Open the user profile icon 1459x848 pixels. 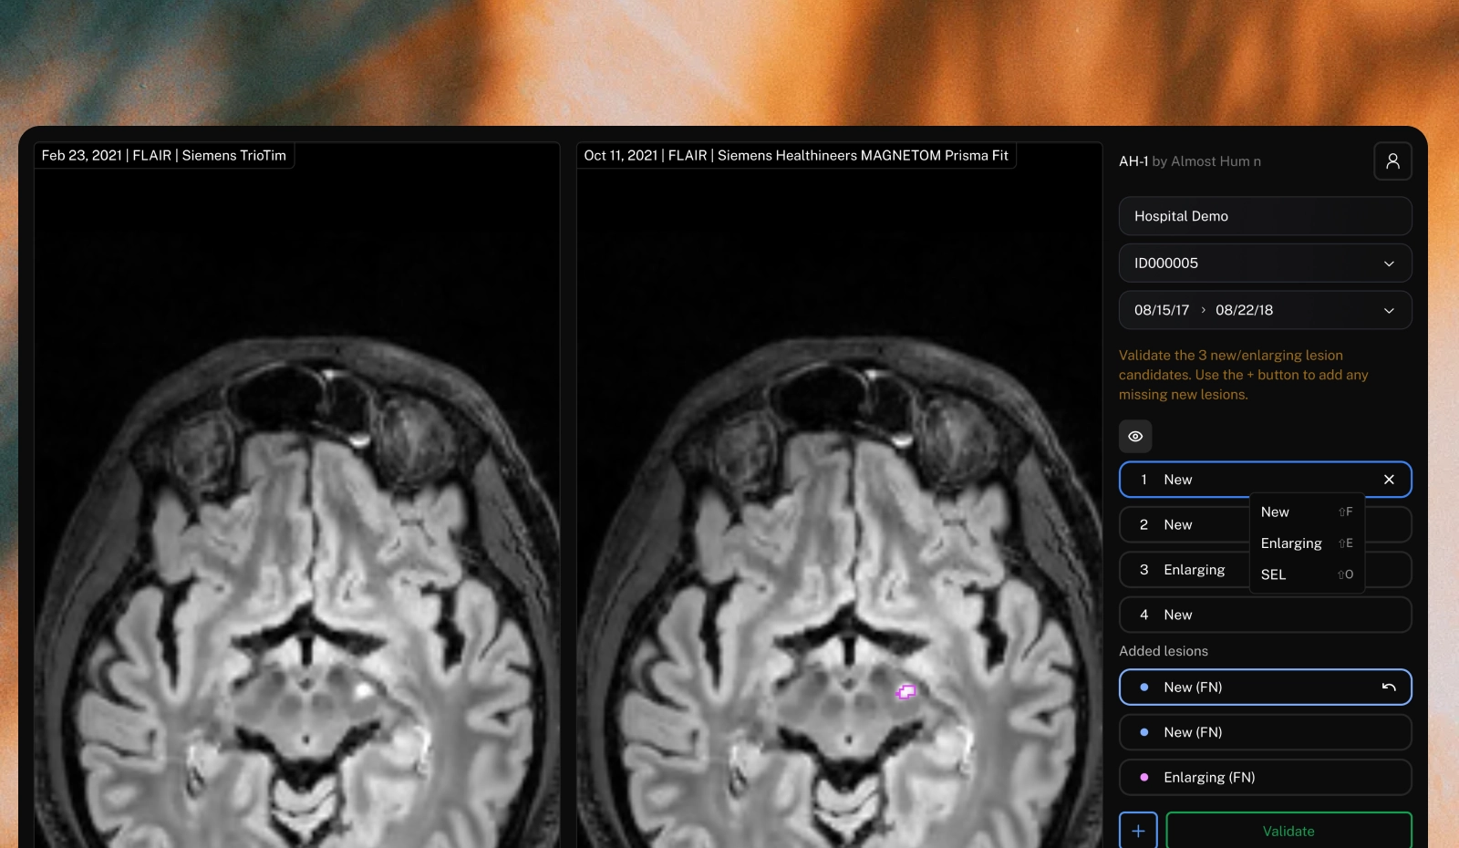tap(1392, 161)
